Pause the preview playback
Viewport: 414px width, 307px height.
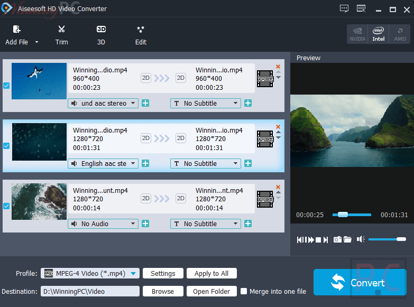pyautogui.click(x=305, y=240)
